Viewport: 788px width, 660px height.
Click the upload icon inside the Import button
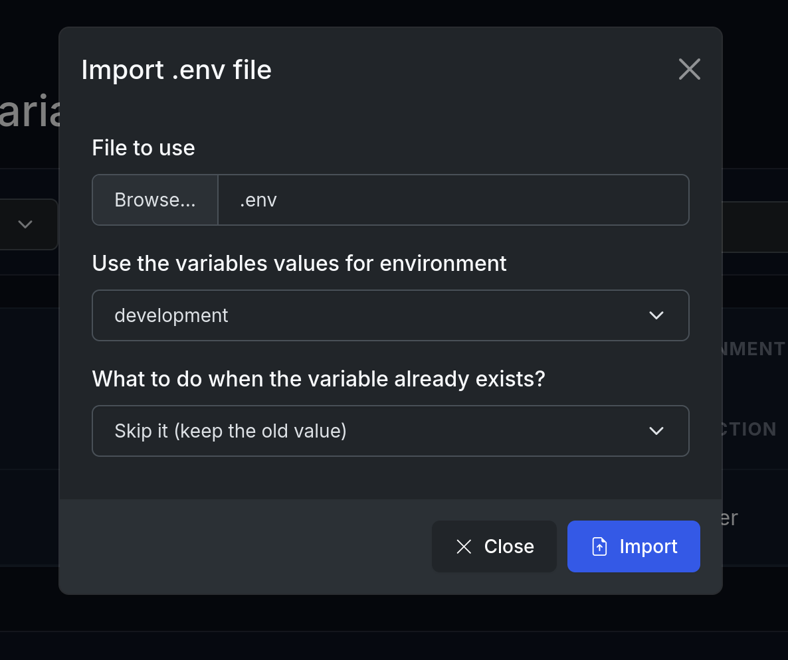[x=599, y=546]
